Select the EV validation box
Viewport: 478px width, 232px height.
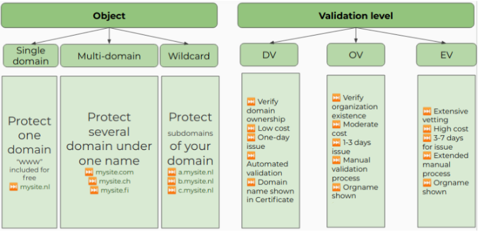pyautogui.click(x=446, y=55)
